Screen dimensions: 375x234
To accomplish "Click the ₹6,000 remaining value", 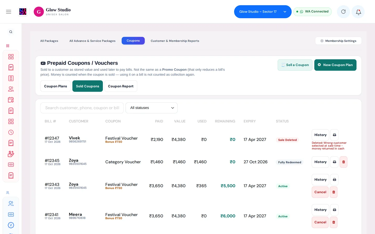I will 228,216.
